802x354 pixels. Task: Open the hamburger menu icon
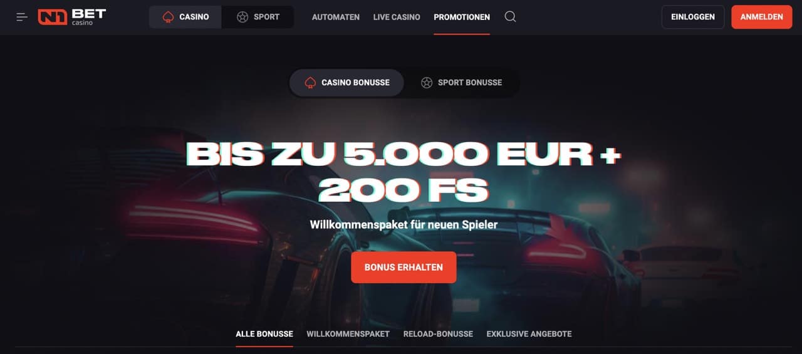(x=22, y=17)
